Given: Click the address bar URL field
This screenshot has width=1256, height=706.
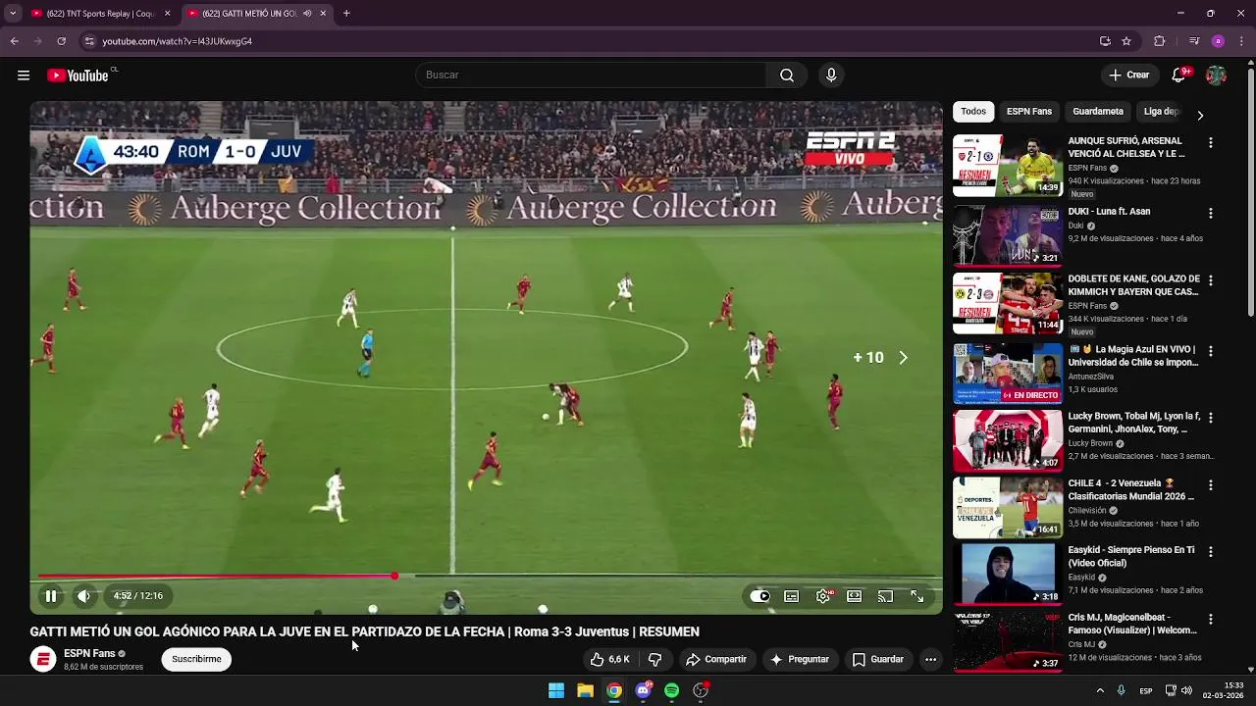Looking at the screenshot, I should (x=589, y=41).
